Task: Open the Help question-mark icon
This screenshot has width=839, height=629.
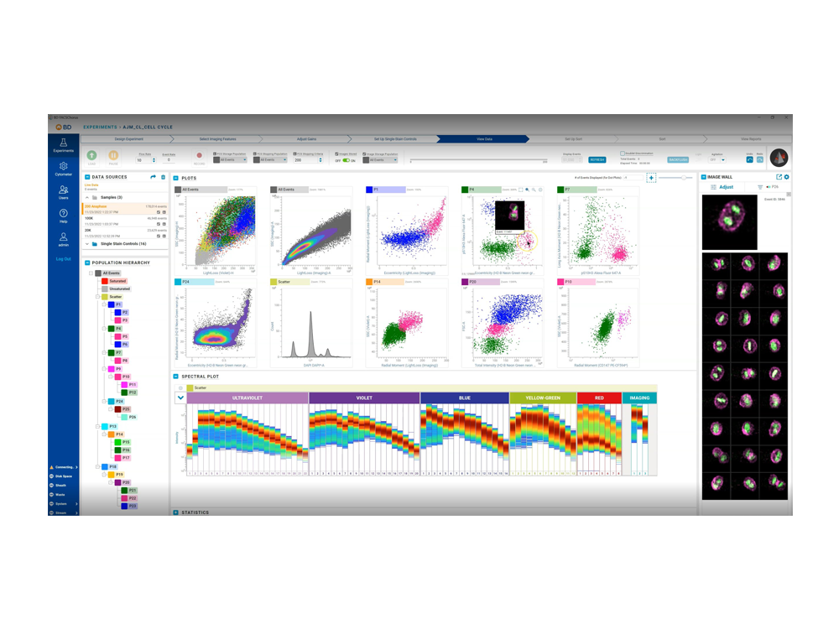Action: pos(63,213)
